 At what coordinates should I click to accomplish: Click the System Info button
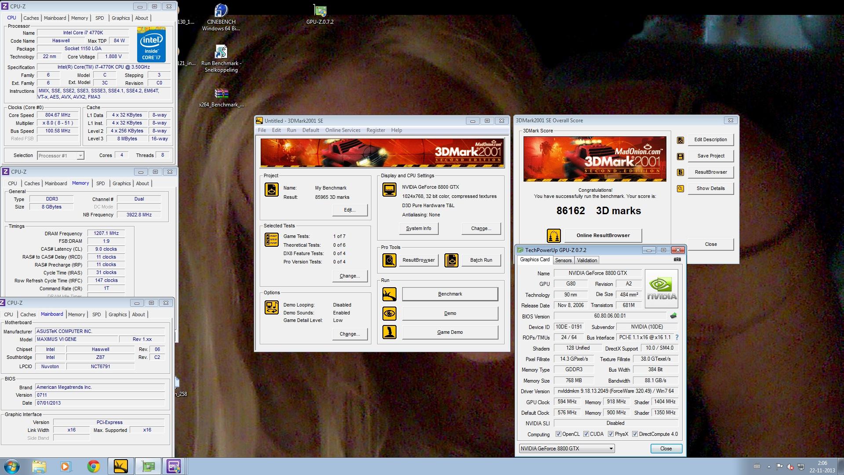coord(418,228)
